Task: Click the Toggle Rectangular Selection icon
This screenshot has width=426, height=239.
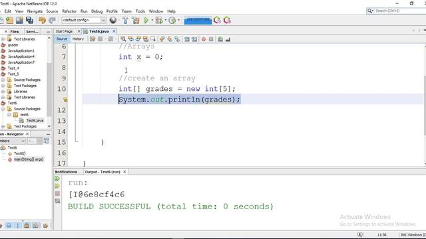Action: (153, 39)
